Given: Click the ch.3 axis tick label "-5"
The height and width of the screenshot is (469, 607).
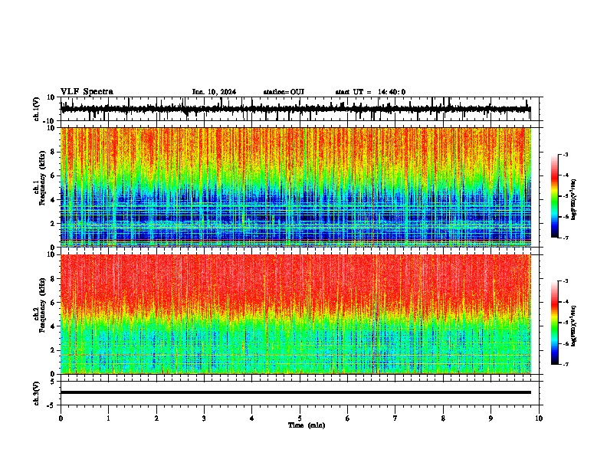Looking at the screenshot, I should [52, 405].
